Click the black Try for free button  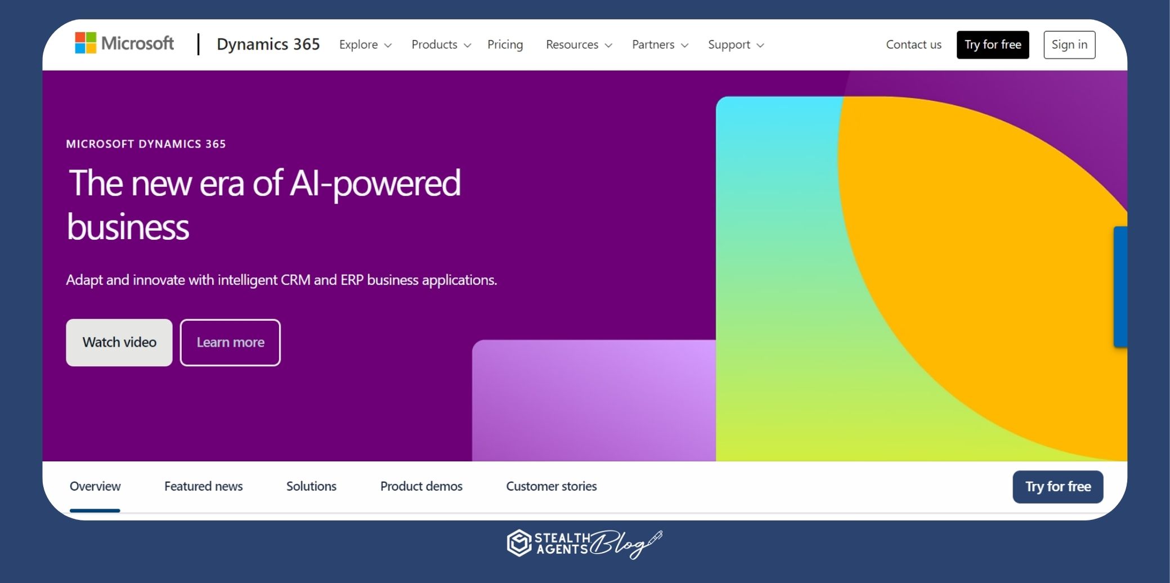click(993, 44)
